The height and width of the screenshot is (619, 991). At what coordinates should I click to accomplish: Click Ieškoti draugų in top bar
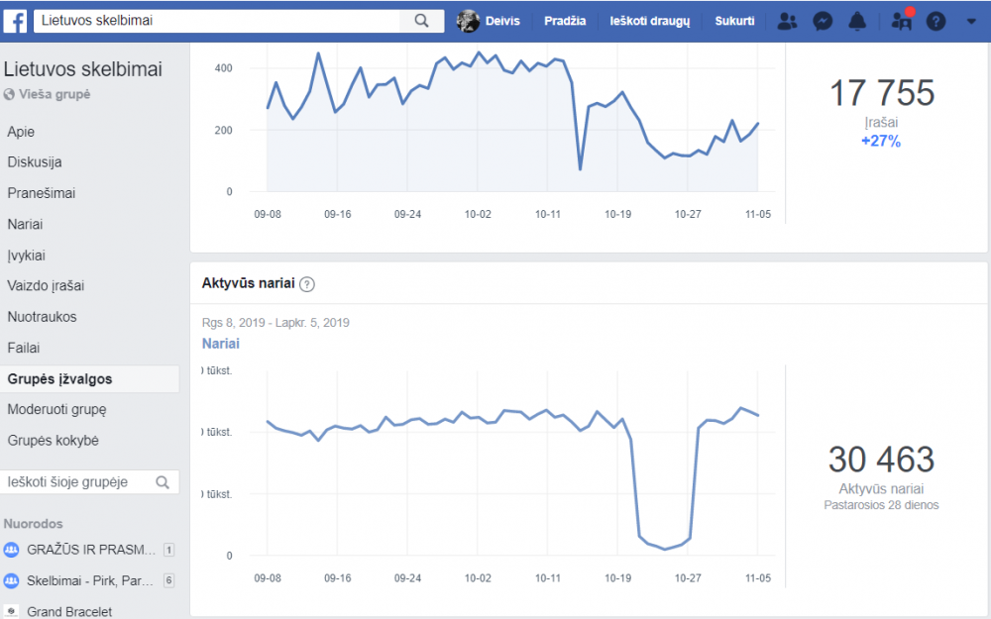(x=650, y=21)
